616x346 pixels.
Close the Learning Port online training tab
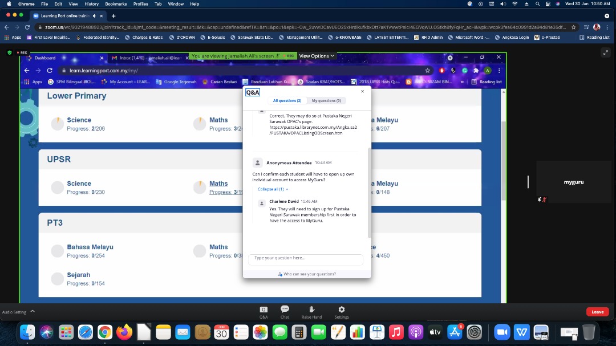(102, 16)
